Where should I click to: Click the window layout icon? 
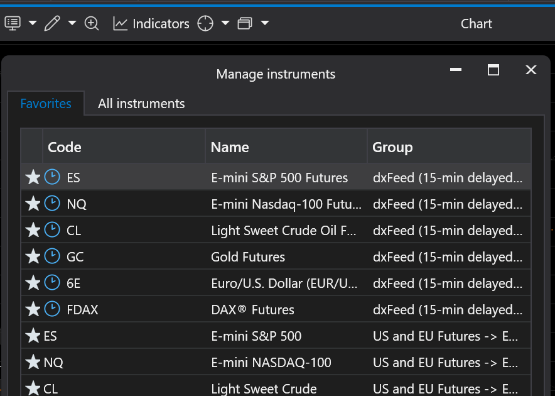coord(245,23)
